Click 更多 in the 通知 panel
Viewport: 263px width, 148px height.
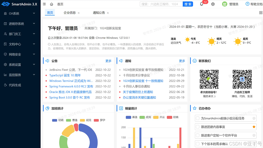tap(182, 61)
